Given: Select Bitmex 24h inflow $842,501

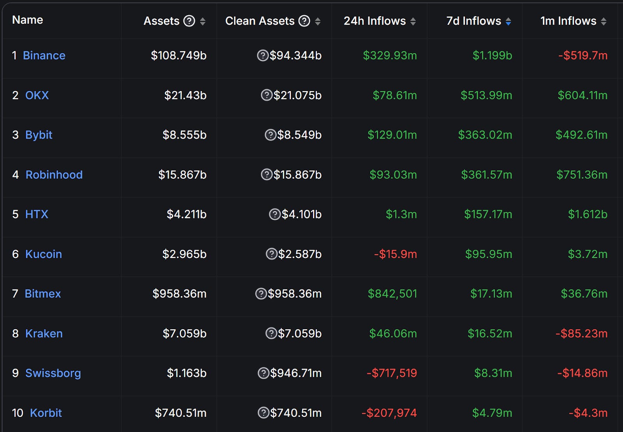Looking at the screenshot, I should coord(392,293).
